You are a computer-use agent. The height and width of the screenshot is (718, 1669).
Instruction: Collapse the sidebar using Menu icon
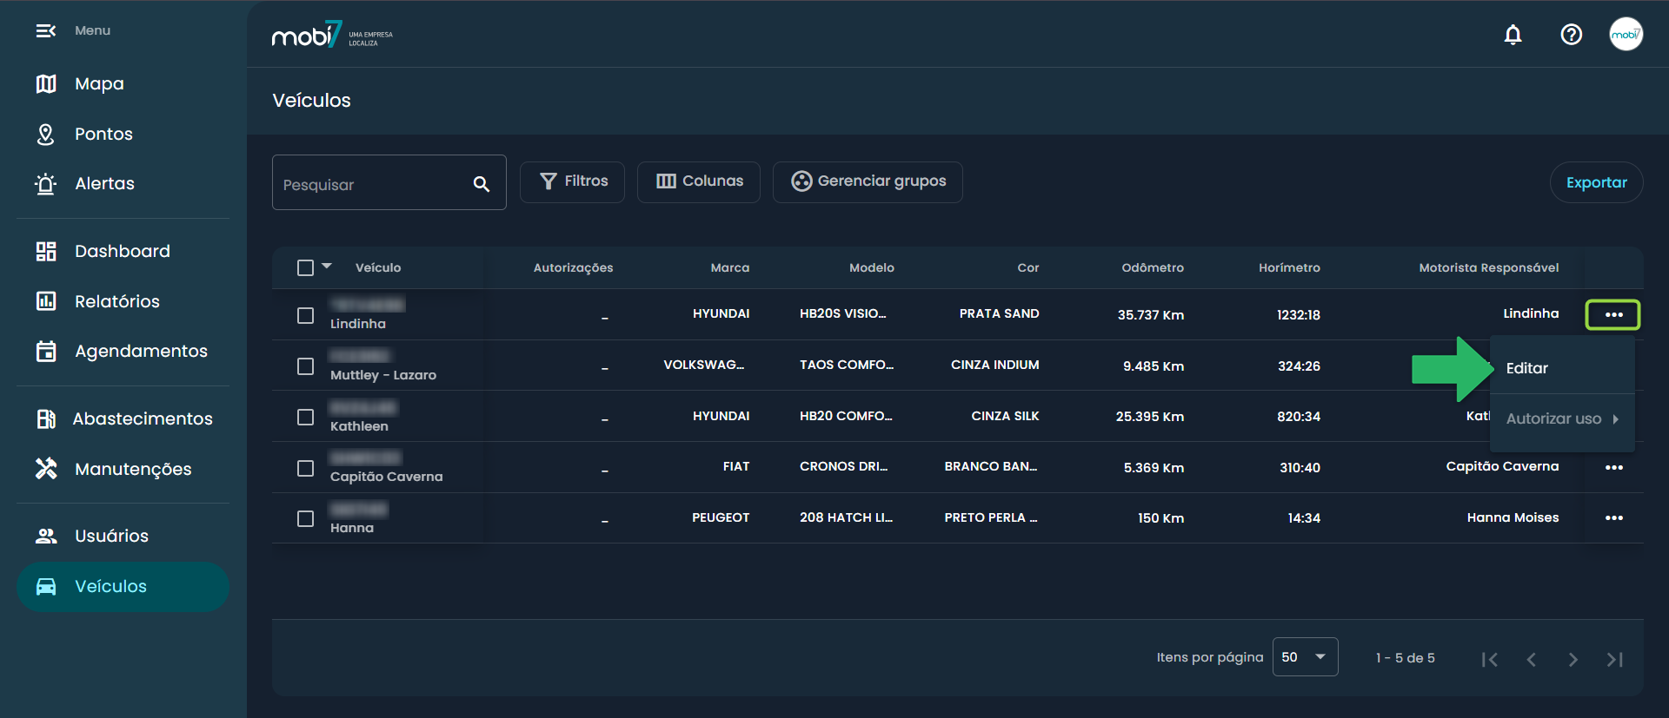pos(45,31)
